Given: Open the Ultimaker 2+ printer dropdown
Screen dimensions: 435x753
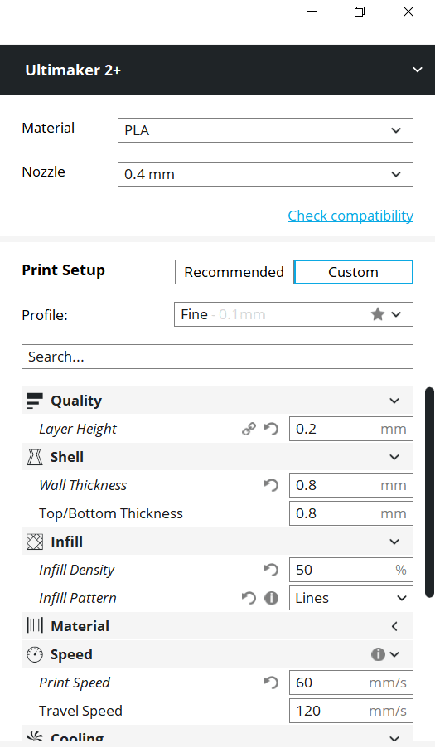Looking at the screenshot, I should tap(418, 70).
